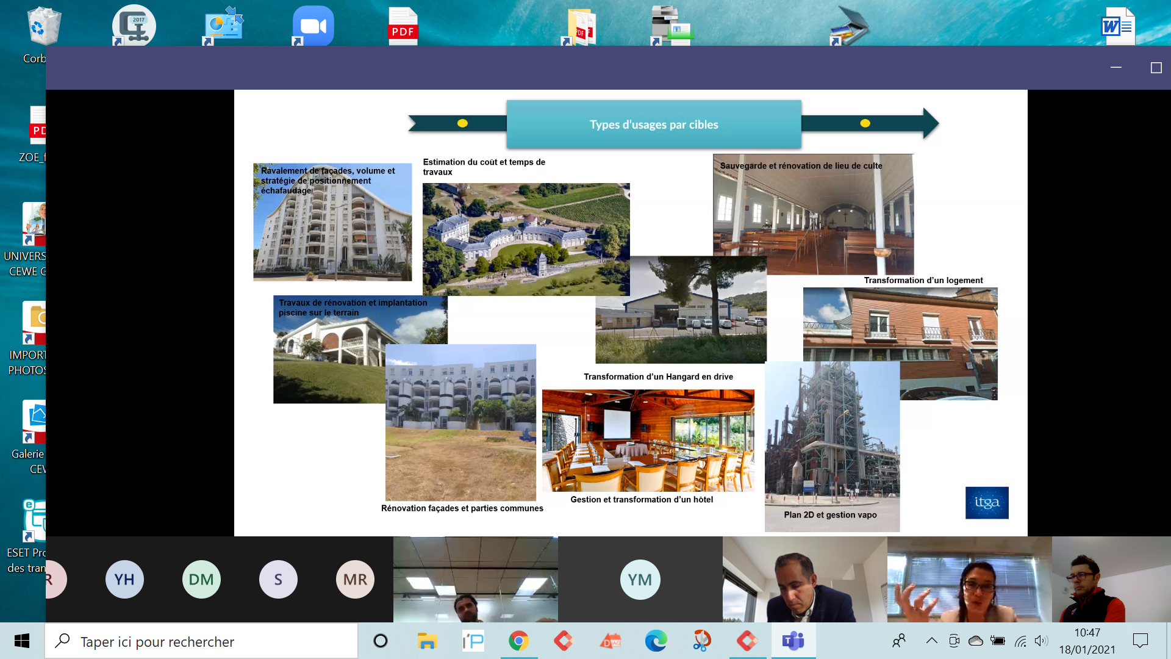This screenshot has width=1171, height=659.
Task: Click the 'Taper ici pour rechercher' search box
Action: pos(201,641)
